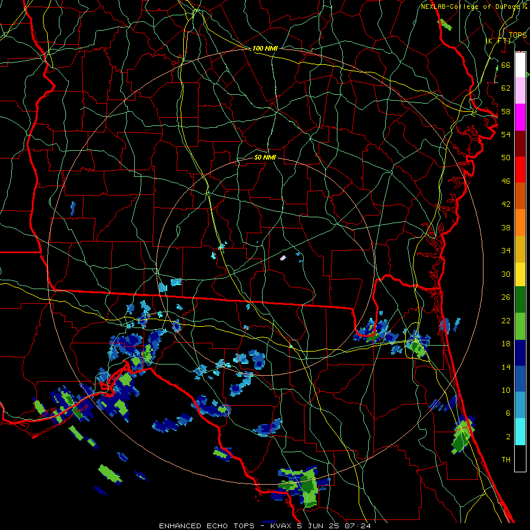Click the legend value 22
Viewport: 530px width, 530px height.
coord(506,320)
